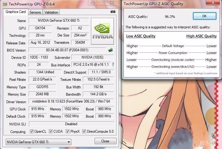The image size is (222, 149).
Task: Click the Driver Version field nvlddmkm 9.18.13.623
Action: click(71, 101)
